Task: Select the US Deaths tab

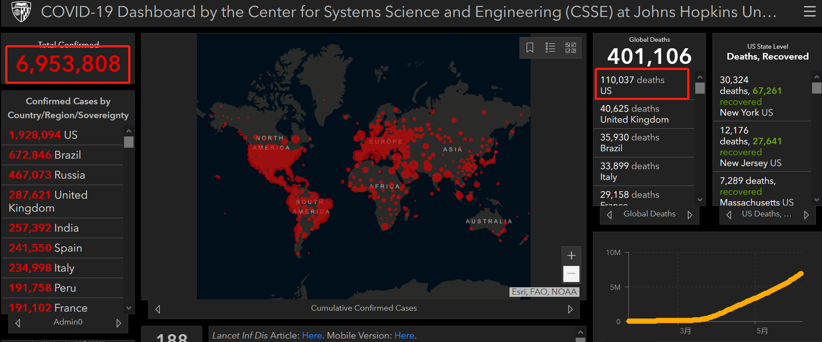Action: [x=767, y=214]
